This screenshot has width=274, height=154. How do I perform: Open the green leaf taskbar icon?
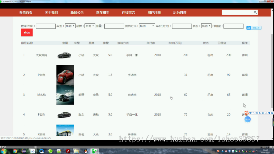tap(50, 151)
